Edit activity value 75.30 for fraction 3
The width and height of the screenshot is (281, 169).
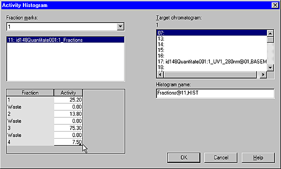[68, 128]
